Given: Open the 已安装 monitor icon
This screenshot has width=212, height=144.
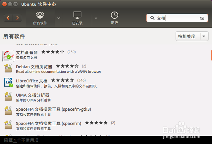Looking at the screenshot, I should pyautogui.click(x=77, y=15).
